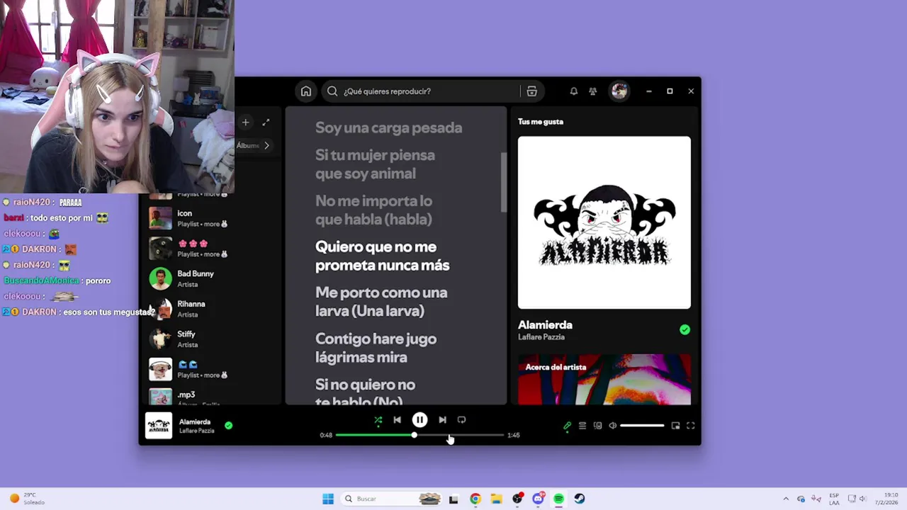Adjust the volume slider
Screen dimensions: 907x510
(x=642, y=426)
